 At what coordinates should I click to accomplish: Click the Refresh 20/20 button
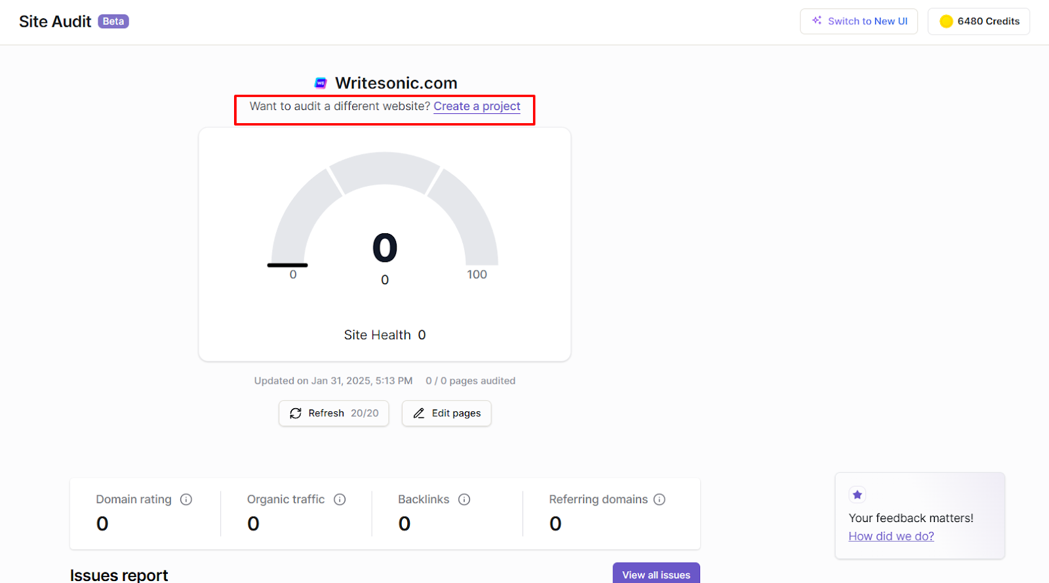click(x=334, y=413)
